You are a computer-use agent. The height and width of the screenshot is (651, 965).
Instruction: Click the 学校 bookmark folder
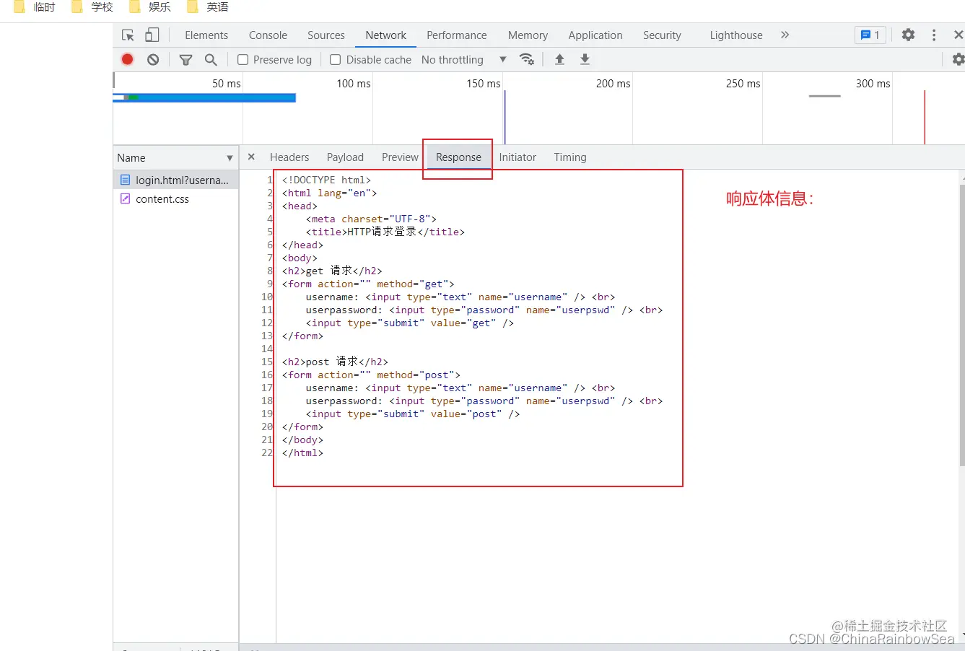coord(92,7)
